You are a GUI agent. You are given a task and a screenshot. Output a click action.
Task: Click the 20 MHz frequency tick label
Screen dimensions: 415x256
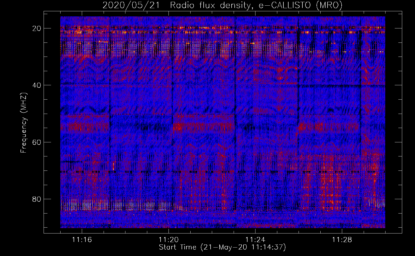37,28
